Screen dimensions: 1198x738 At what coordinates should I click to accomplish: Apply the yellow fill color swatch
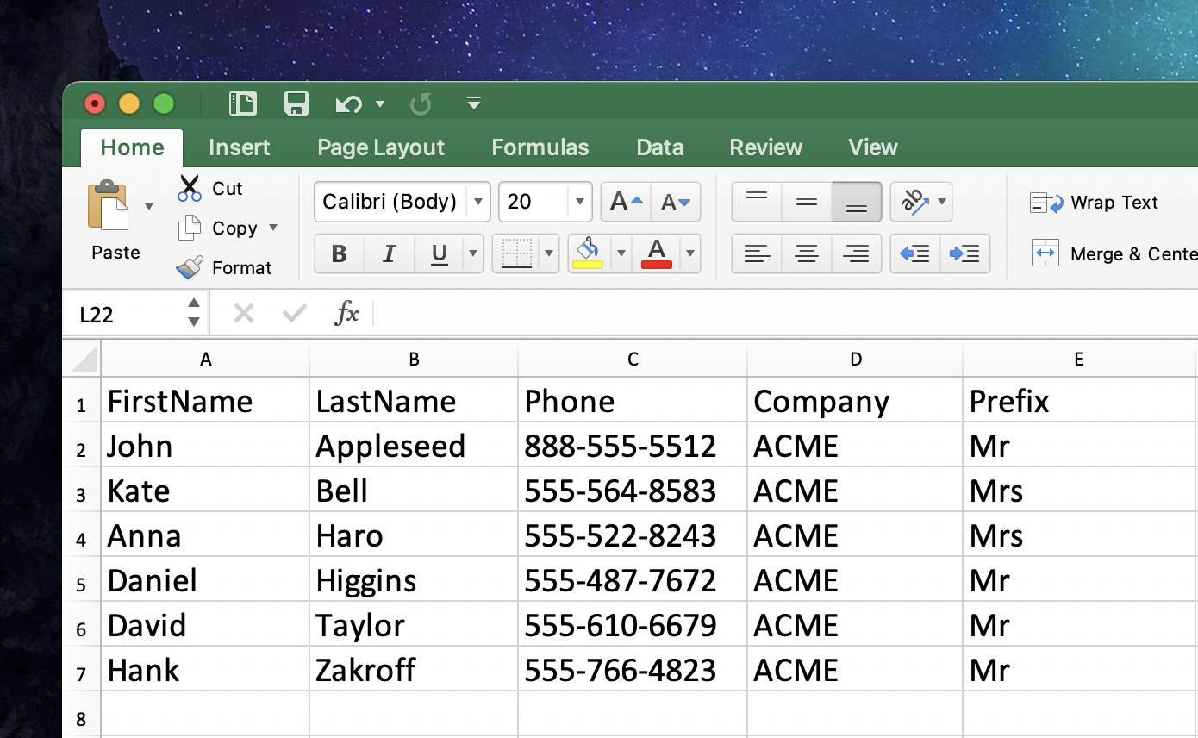[588, 253]
